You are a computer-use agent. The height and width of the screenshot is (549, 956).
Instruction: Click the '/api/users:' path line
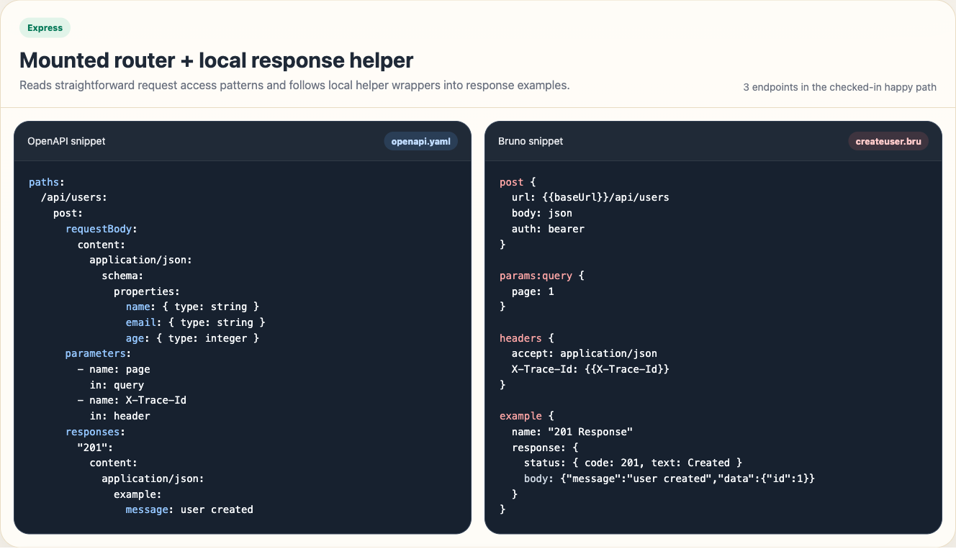click(x=74, y=198)
